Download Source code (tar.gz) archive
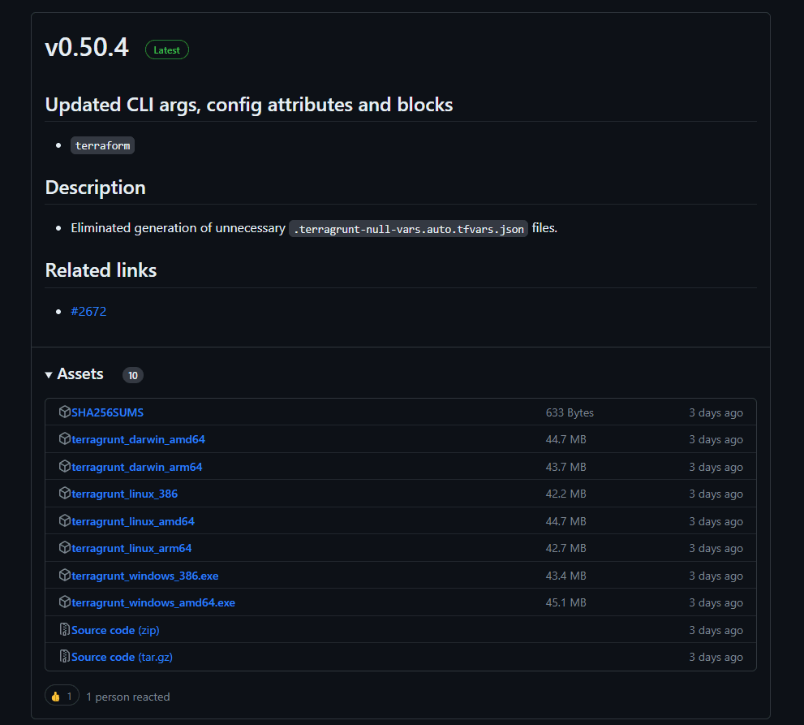Viewport: 804px width, 725px height. pyautogui.click(x=122, y=657)
